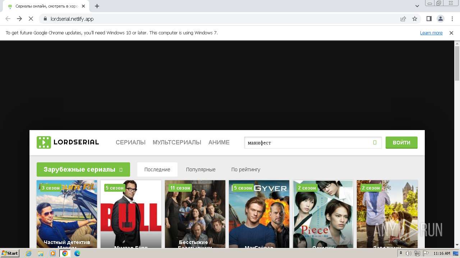Open media player from taskbar
Screen dimensions: 460x258
pos(53,253)
